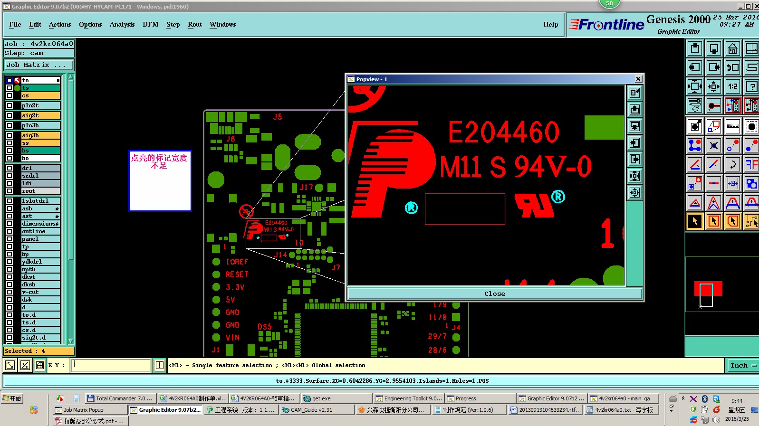The height and width of the screenshot is (426, 759).
Task: Open the File menu
Action: click(15, 24)
